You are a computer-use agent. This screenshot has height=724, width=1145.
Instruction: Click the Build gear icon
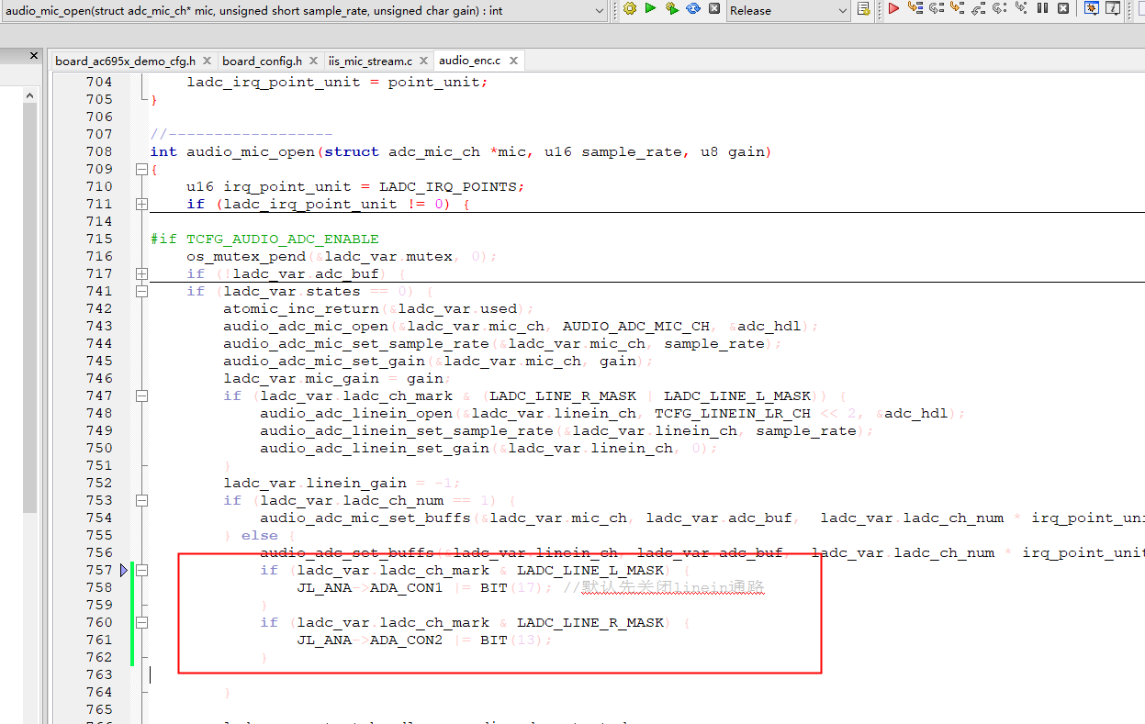tap(629, 8)
